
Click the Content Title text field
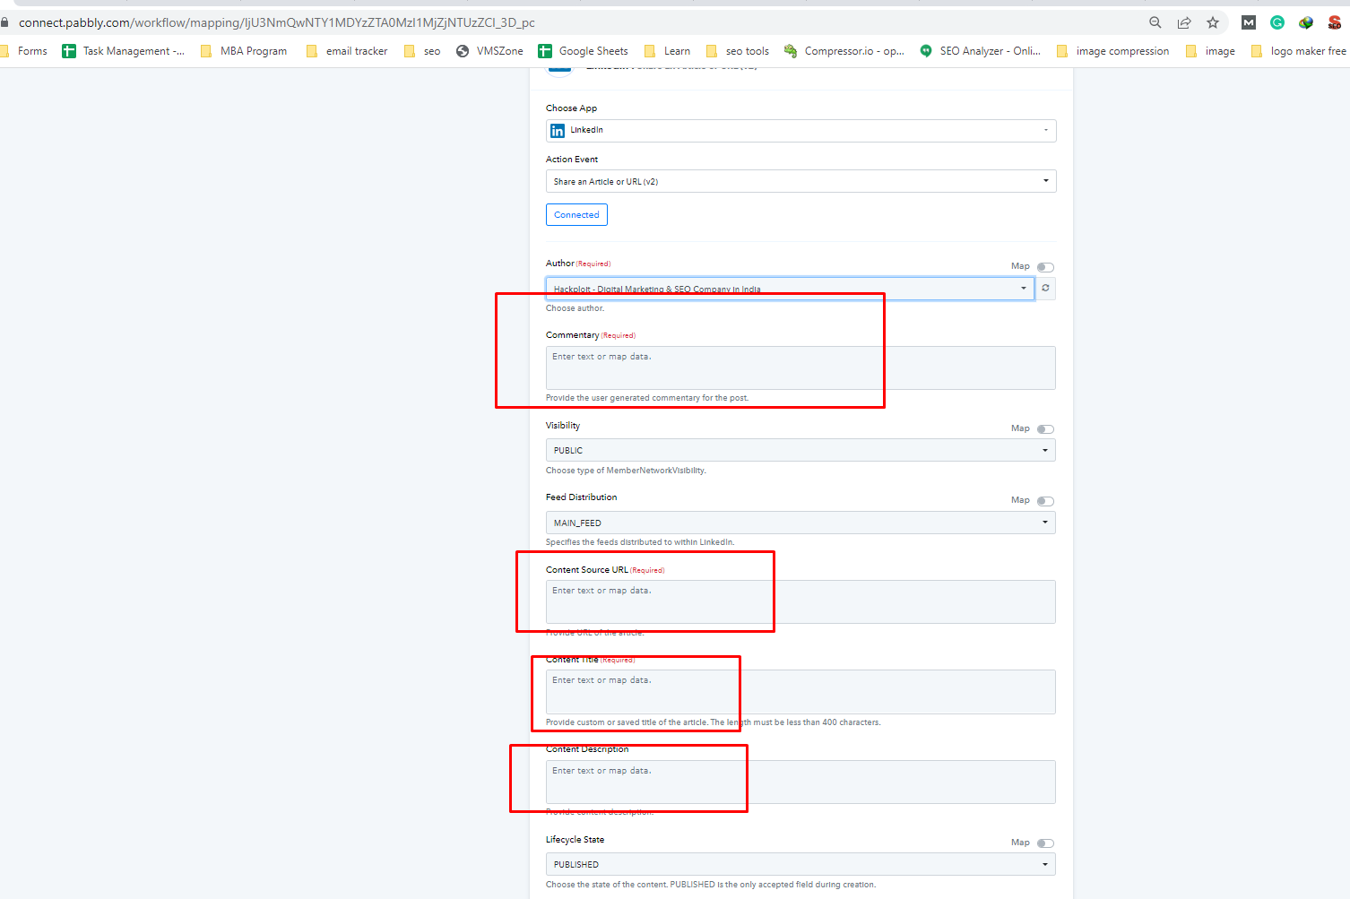click(x=800, y=692)
